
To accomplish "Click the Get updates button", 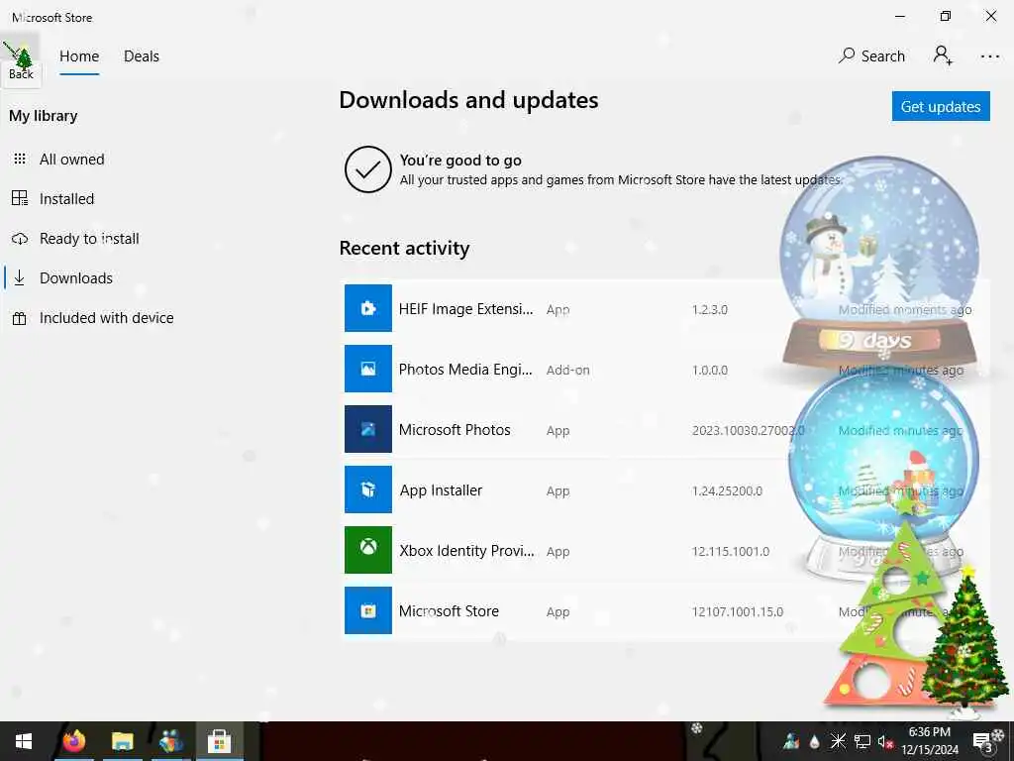I will point(941,106).
